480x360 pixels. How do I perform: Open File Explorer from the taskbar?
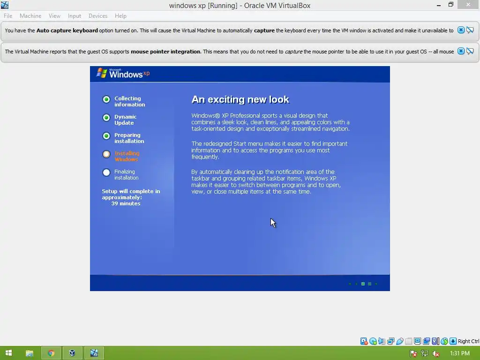(30, 353)
